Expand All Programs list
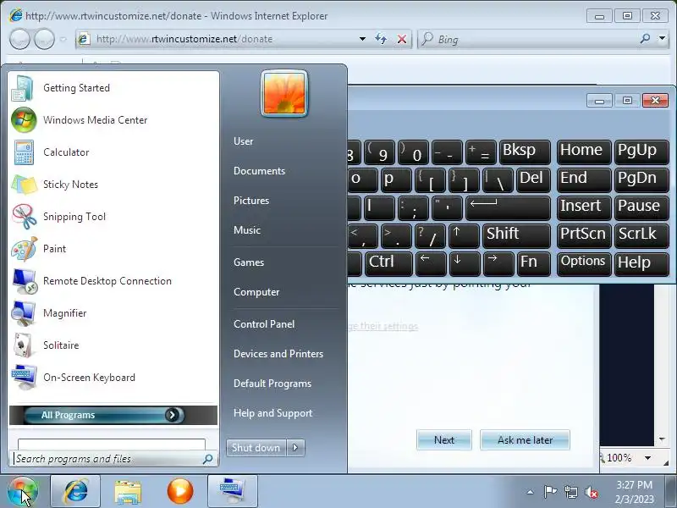This screenshot has height=508, width=677. click(113, 415)
